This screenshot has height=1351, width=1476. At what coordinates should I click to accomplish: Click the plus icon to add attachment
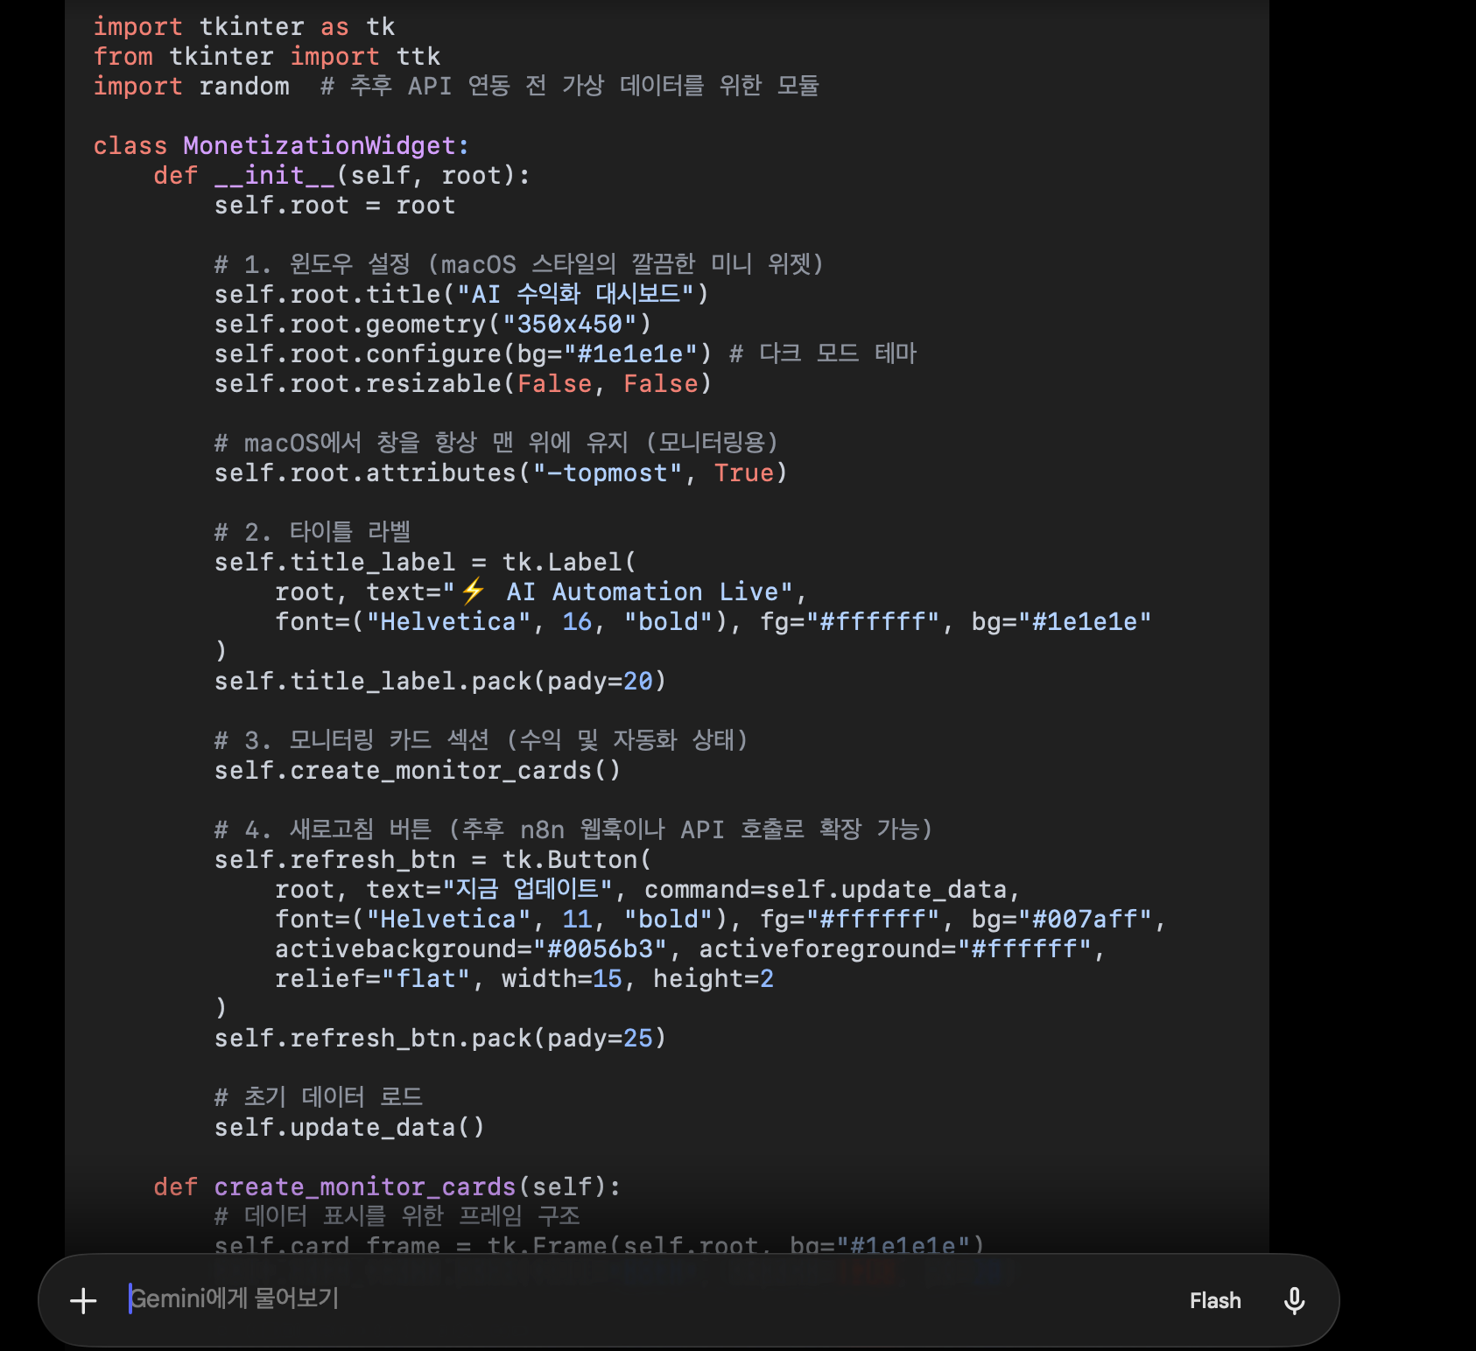(83, 1300)
